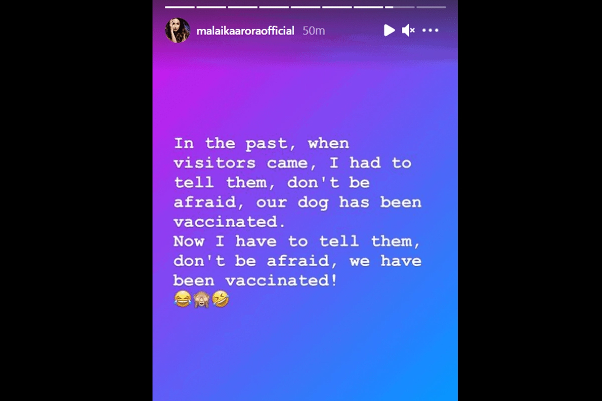Resume the story with the play button
602x401 pixels.
(x=389, y=31)
